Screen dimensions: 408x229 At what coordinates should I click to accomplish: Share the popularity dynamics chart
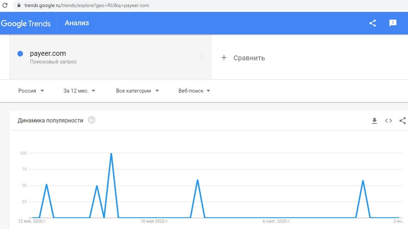tap(402, 121)
